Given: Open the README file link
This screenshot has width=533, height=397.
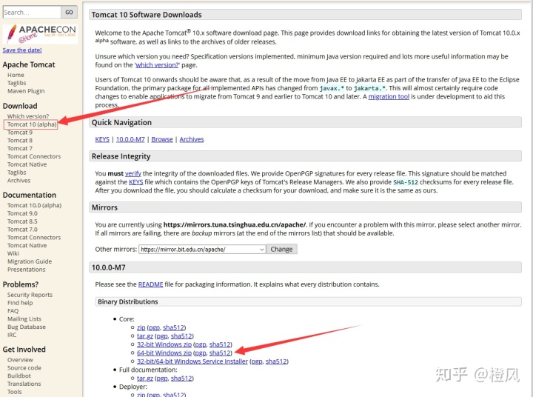Looking at the screenshot, I should coord(150,284).
